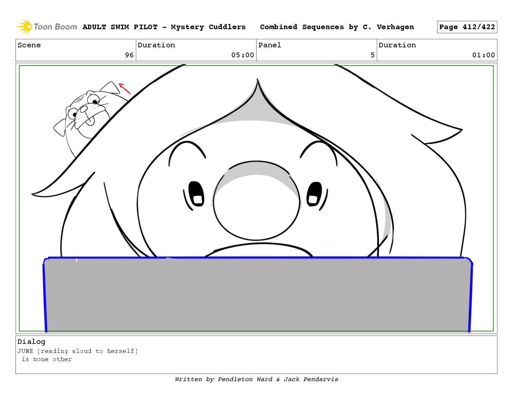
Task: Click the 'Panel' header label
Action: tap(269, 45)
